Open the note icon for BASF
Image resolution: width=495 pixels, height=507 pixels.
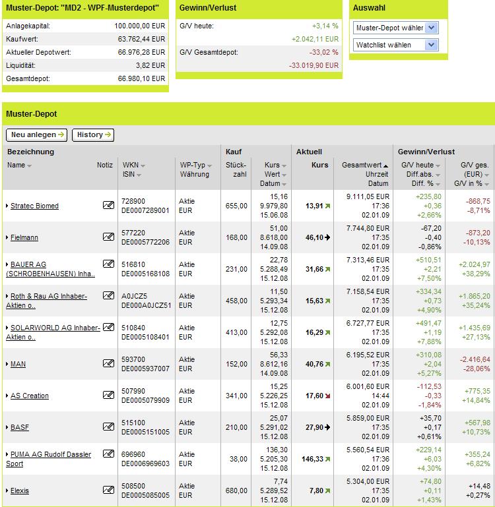coord(108,427)
